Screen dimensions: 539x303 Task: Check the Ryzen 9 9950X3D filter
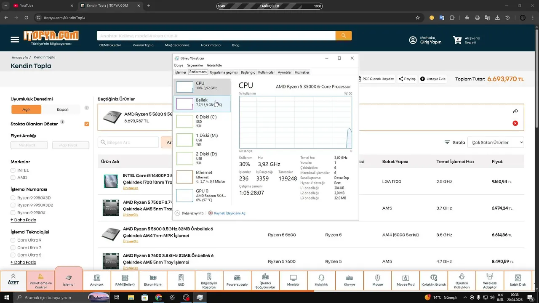[x=13, y=198]
